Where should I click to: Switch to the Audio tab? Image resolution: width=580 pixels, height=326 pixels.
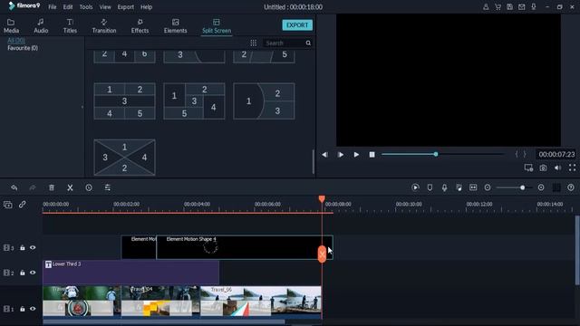pyautogui.click(x=41, y=26)
